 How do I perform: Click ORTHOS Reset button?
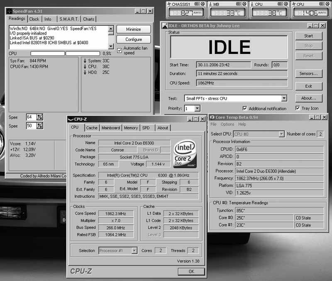click(308, 56)
